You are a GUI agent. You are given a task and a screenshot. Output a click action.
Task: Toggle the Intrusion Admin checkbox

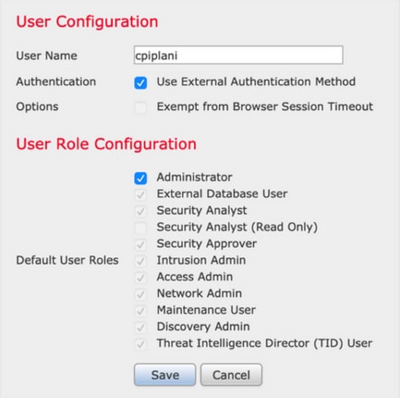tap(140, 261)
